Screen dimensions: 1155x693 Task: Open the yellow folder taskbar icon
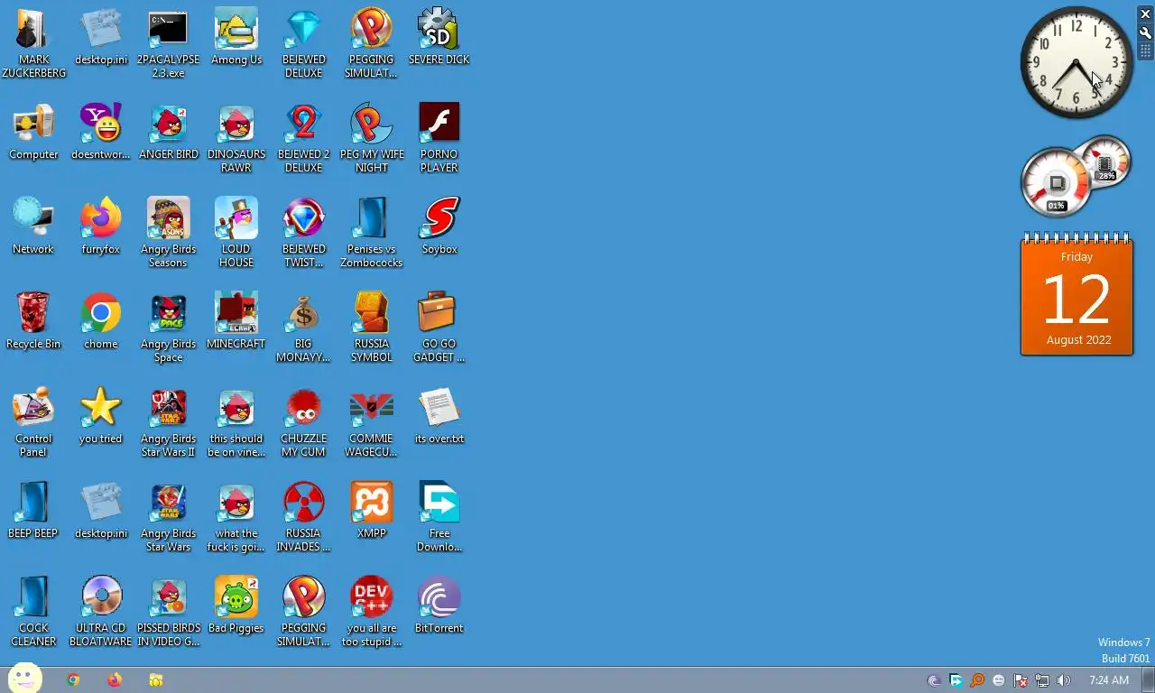(156, 680)
